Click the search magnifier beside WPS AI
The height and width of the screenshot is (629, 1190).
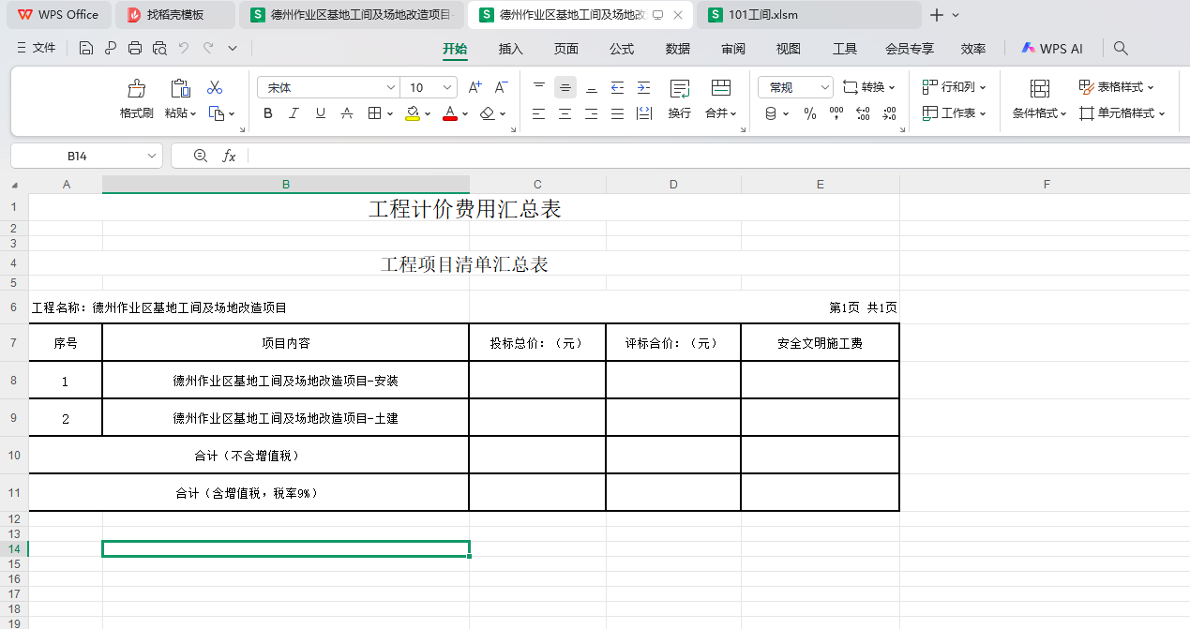point(1121,49)
